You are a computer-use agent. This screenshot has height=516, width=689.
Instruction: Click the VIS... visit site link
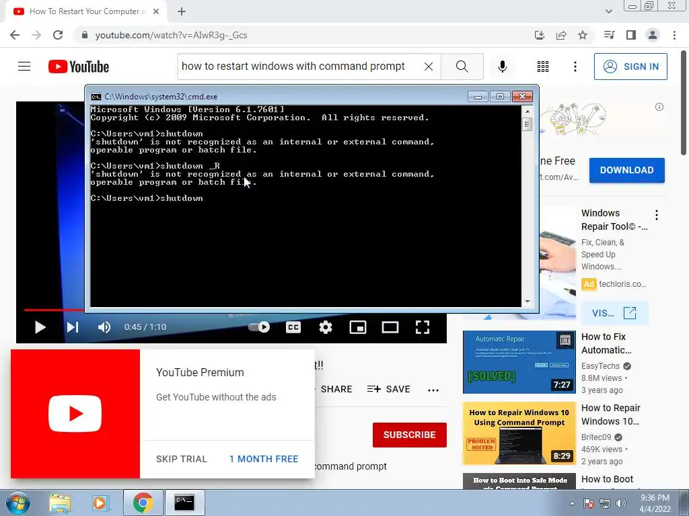pyautogui.click(x=614, y=313)
